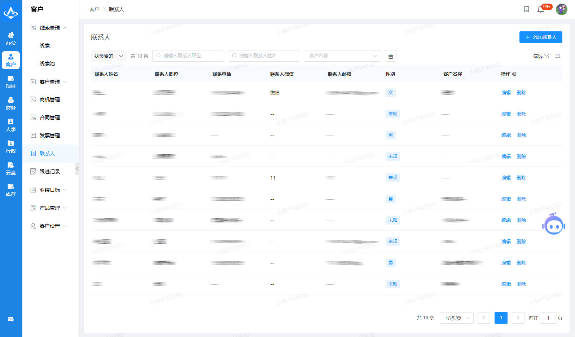The image size is (575, 337).
Task: Click the list layout icon beside 筛选
Action: pos(558,56)
